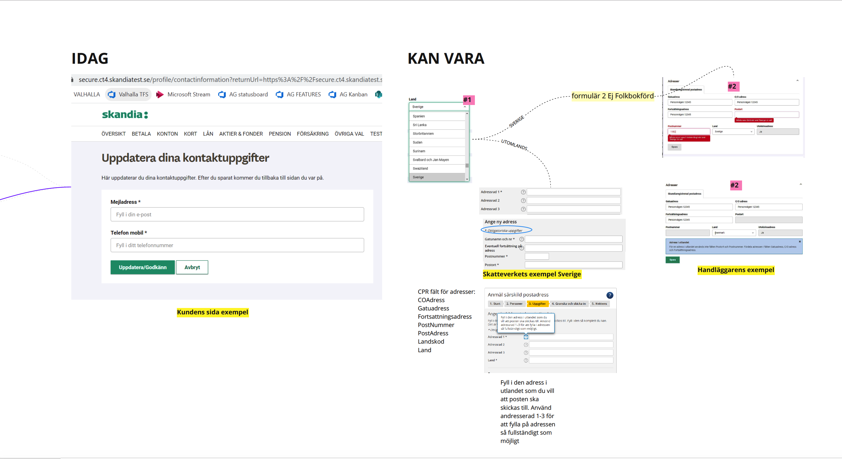The image size is (842, 459).
Task: Click the Land * help icon
Action: point(526,360)
